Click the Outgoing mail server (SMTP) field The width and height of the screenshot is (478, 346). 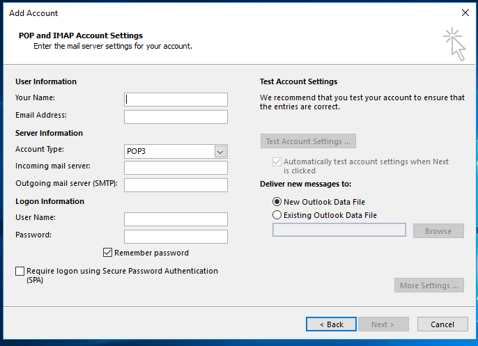[x=176, y=185]
